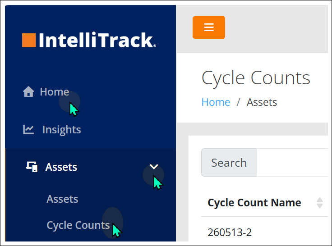The height and width of the screenshot is (246, 332).
Task: Click the IntelliTrack logo
Action: (x=89, y=40)
